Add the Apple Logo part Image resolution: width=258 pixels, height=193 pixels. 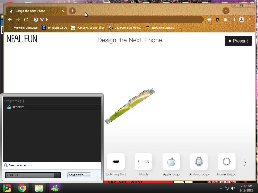171,162
